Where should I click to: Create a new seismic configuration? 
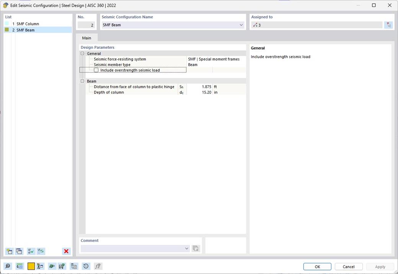click(9, 251)
